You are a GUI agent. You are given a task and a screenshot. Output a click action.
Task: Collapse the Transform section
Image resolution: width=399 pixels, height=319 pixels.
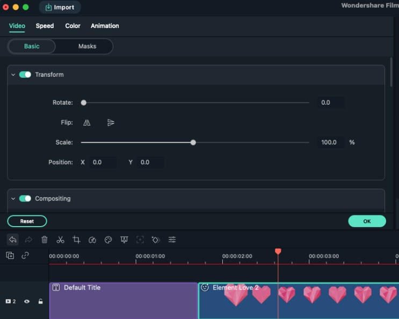coord(13,75)
